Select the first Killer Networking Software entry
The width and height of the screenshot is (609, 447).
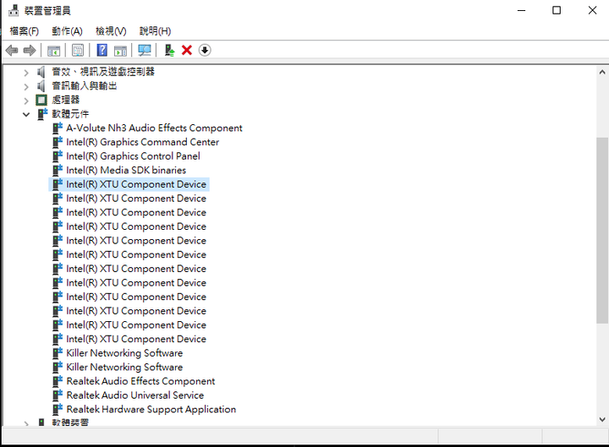(124, 353)
